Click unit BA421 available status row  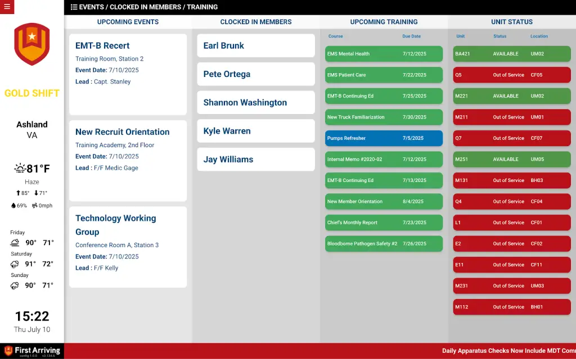512,54
